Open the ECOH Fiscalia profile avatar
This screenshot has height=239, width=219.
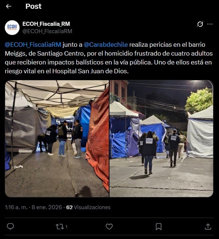(12, 28)
